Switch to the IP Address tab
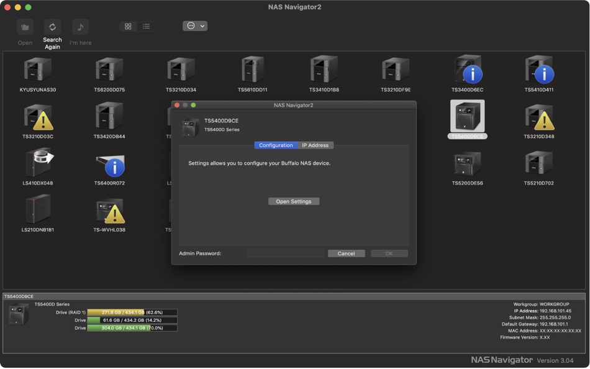The height and width of the screenshot is (369, 590). [x=315, y=145]
